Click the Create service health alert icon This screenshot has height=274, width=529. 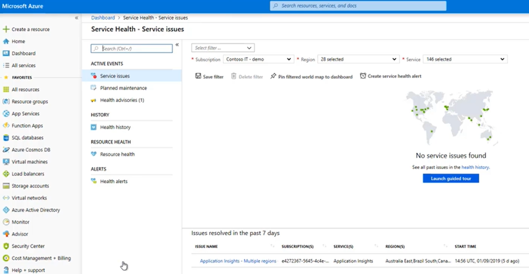coord(363,76)
